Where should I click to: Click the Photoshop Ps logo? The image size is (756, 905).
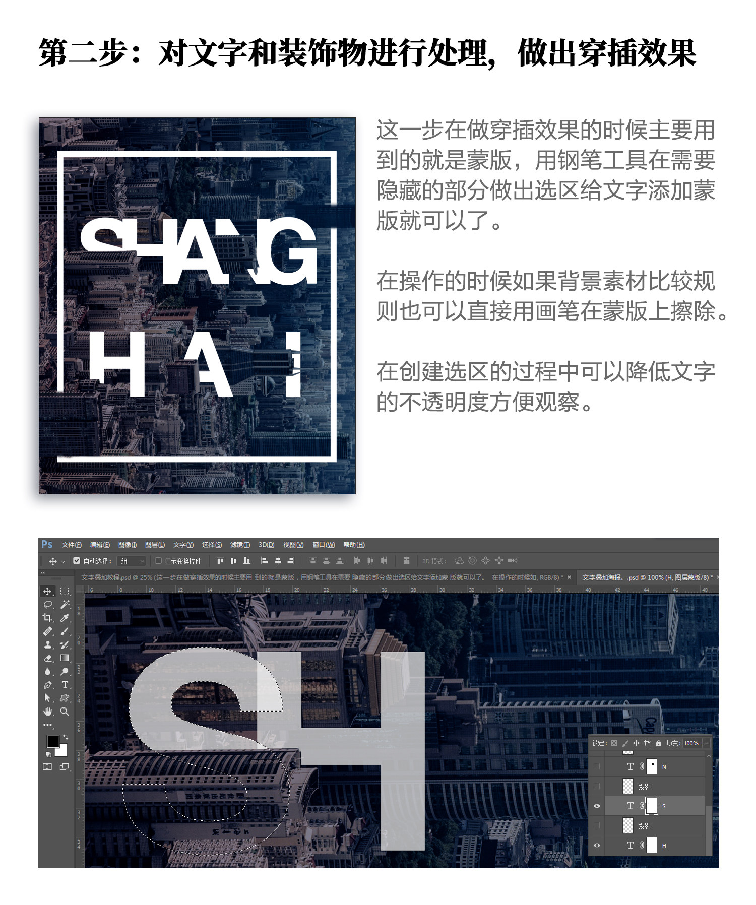point(47,545)
